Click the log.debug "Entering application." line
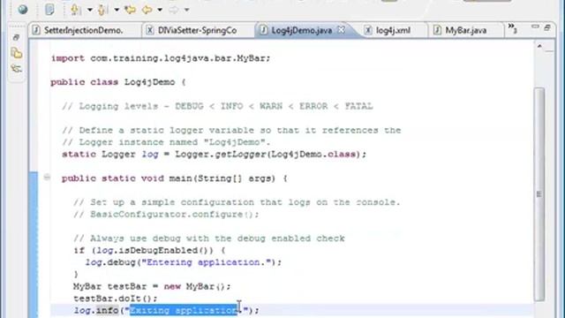Screen dimensions: 565x318 184,262
